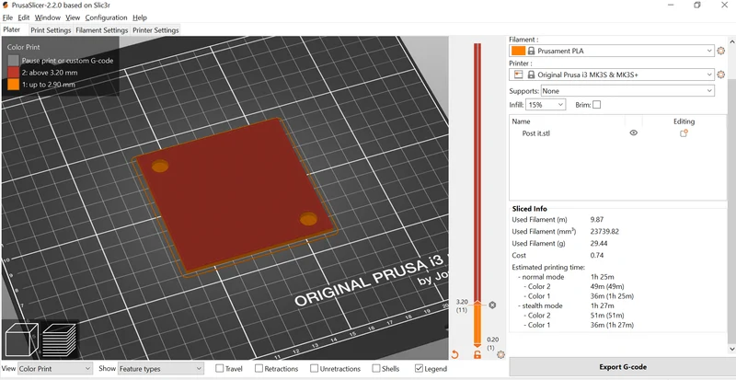
Task: Click the orange legend swatch for up to 2.90 mm
Action: pyautogui.click(x=14, y=85)
